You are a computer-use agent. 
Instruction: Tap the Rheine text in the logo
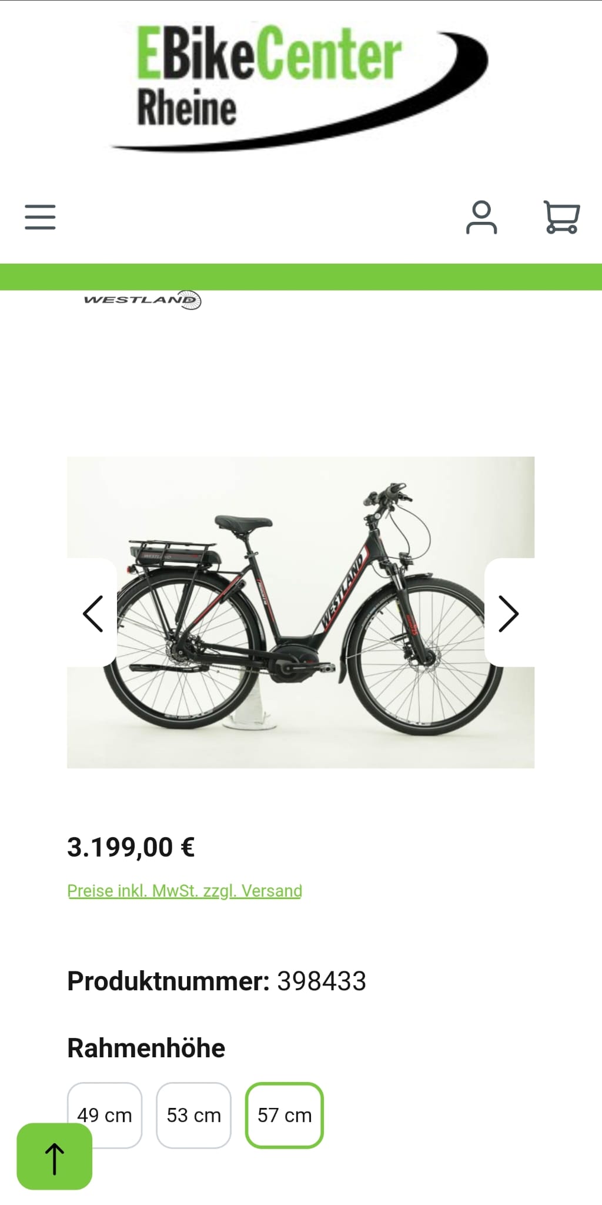[x=186, y=107]
